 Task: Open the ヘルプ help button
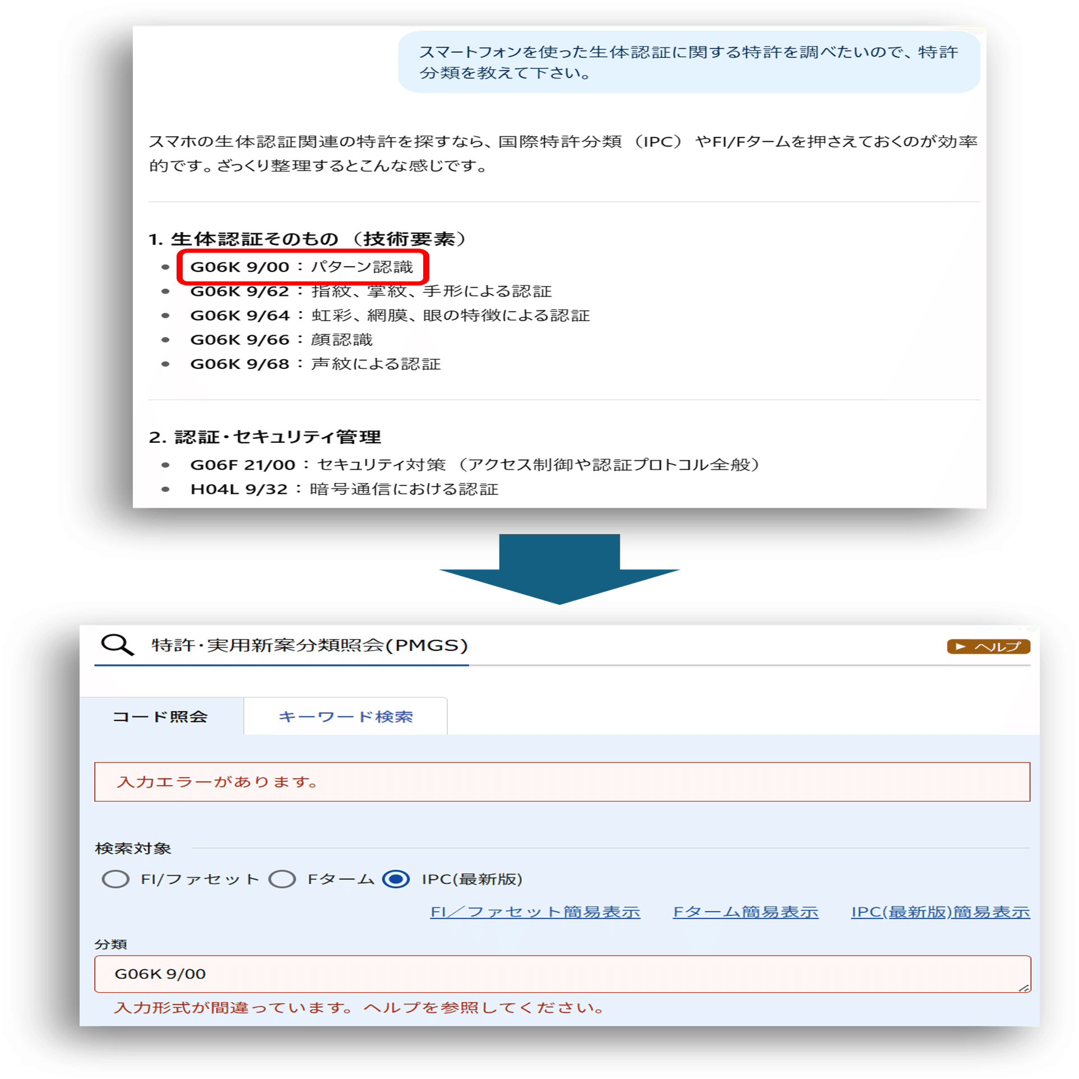[x=988, y=646]
